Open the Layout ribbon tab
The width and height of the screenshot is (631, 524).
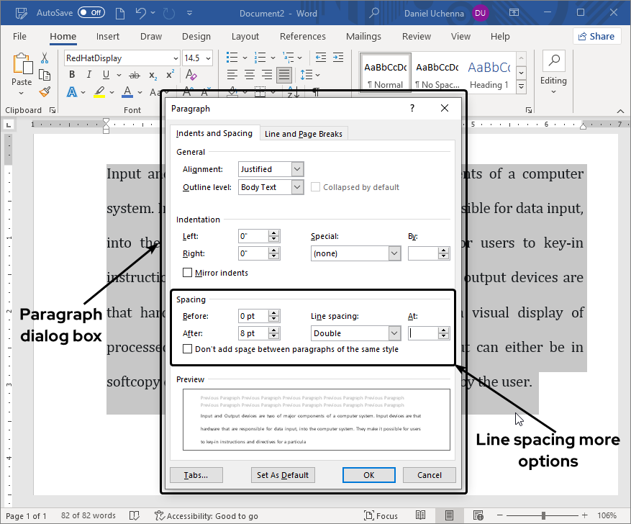245,37
